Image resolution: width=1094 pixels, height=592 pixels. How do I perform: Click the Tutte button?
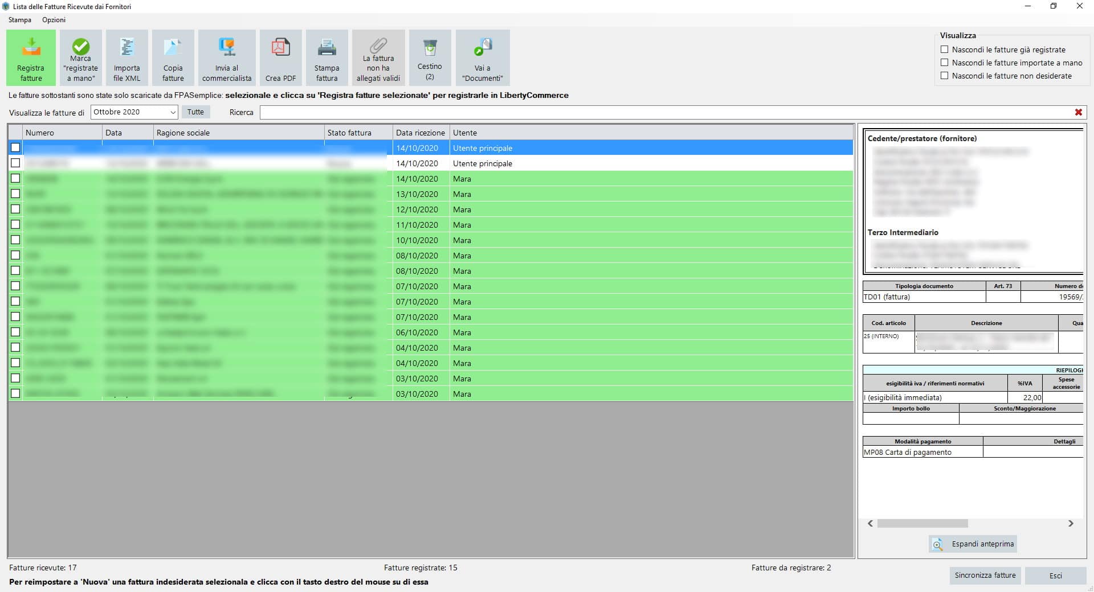pyautogui.click(x=195, y=112)
